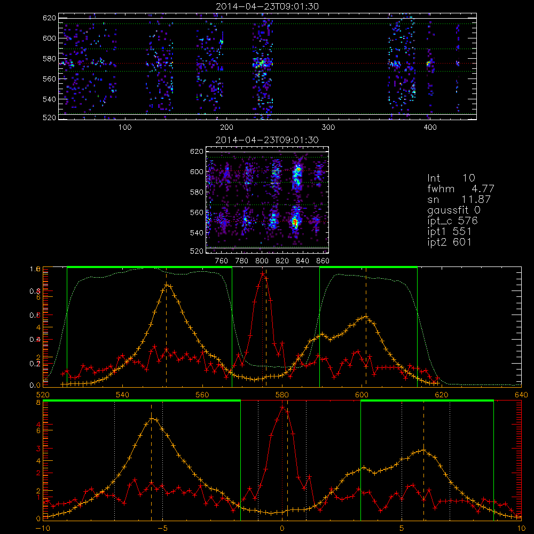Select the 'Int 10' readout text
This screenshot has width=534, height=534.
click(x=451, y=178)
